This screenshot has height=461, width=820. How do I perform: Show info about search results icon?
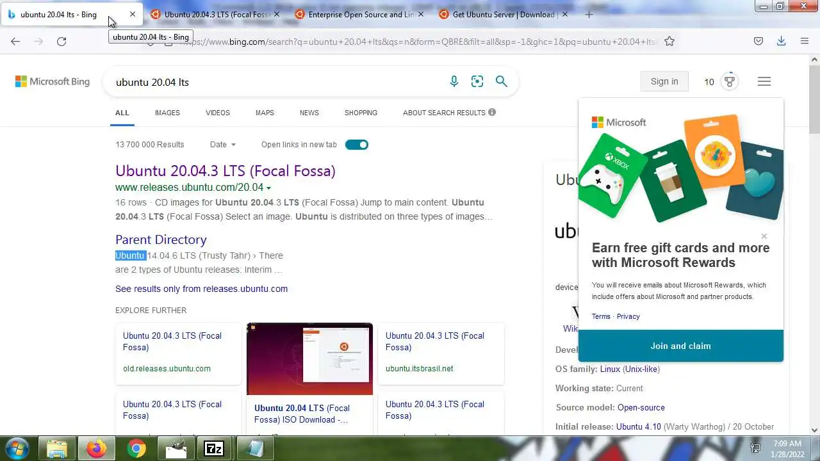[492, 112]
